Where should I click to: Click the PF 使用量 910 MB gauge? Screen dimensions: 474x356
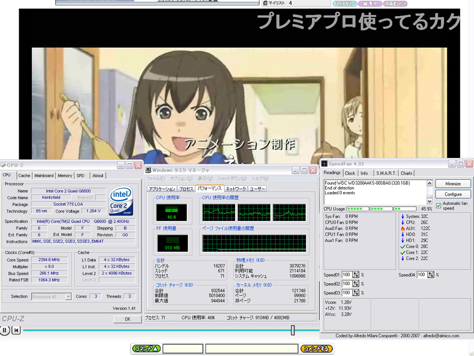[173, 243]
